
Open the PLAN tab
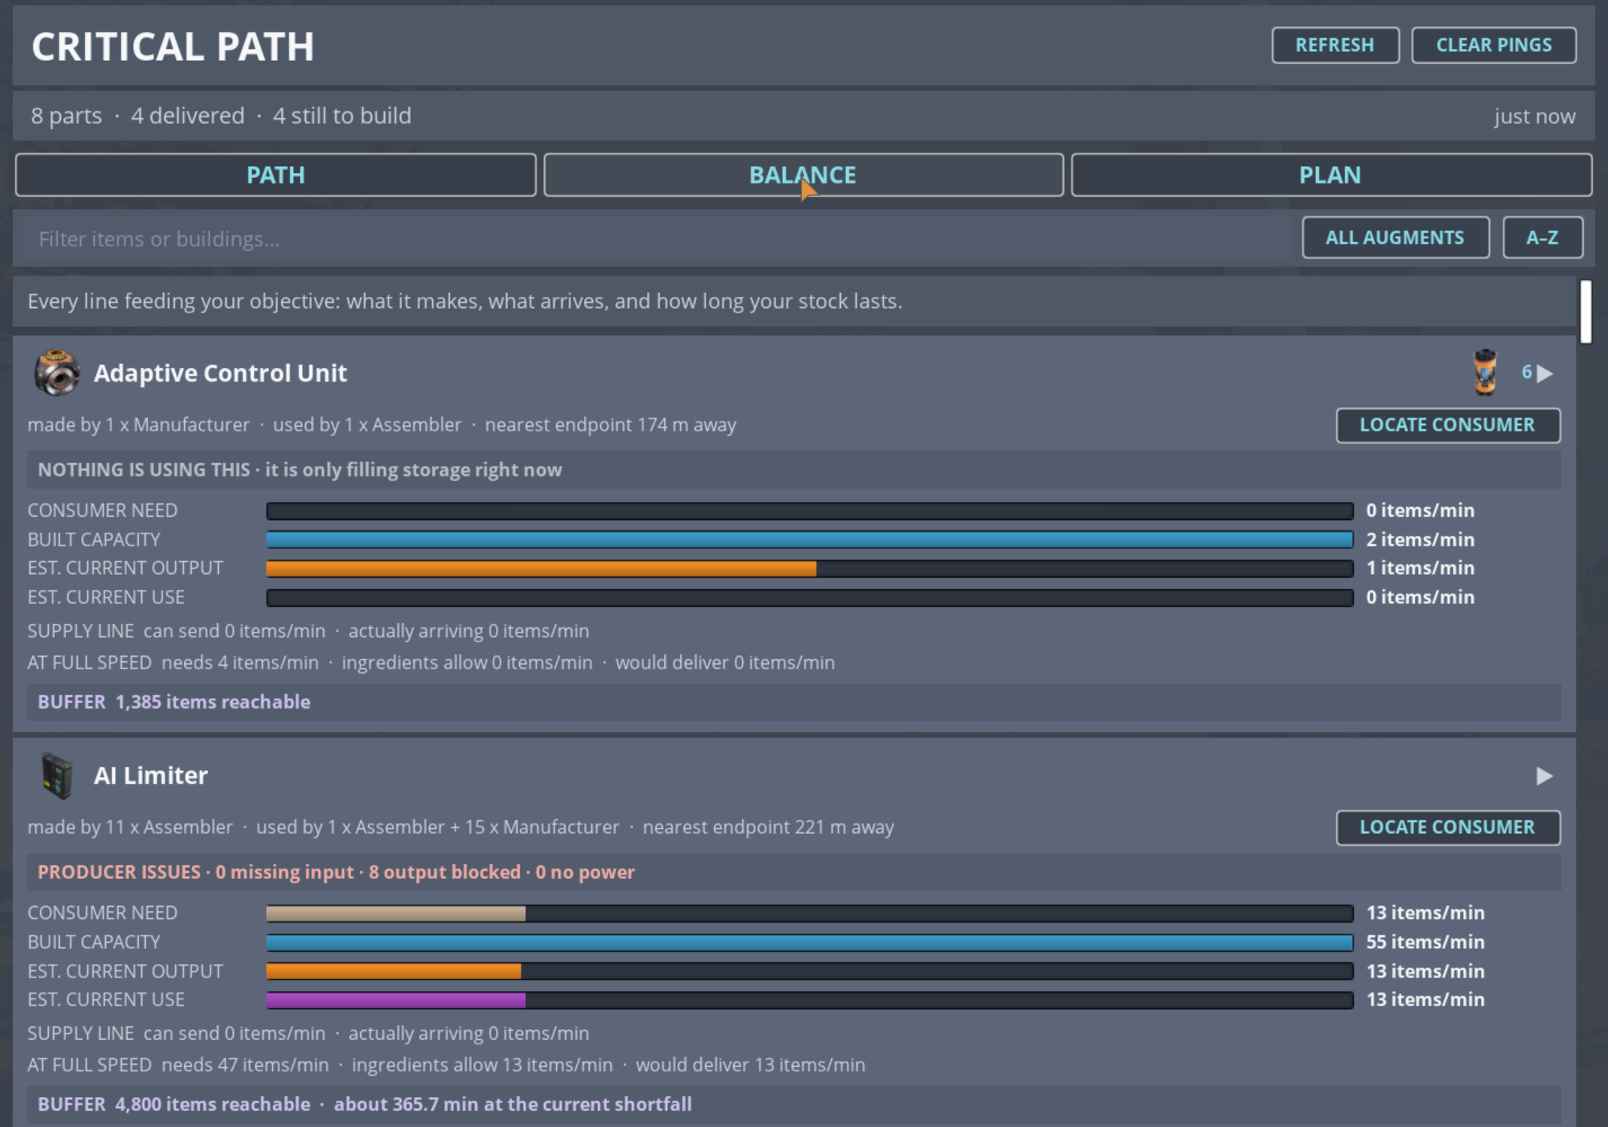[1331, 175]
